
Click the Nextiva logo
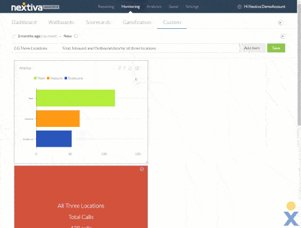coord(35,7)
